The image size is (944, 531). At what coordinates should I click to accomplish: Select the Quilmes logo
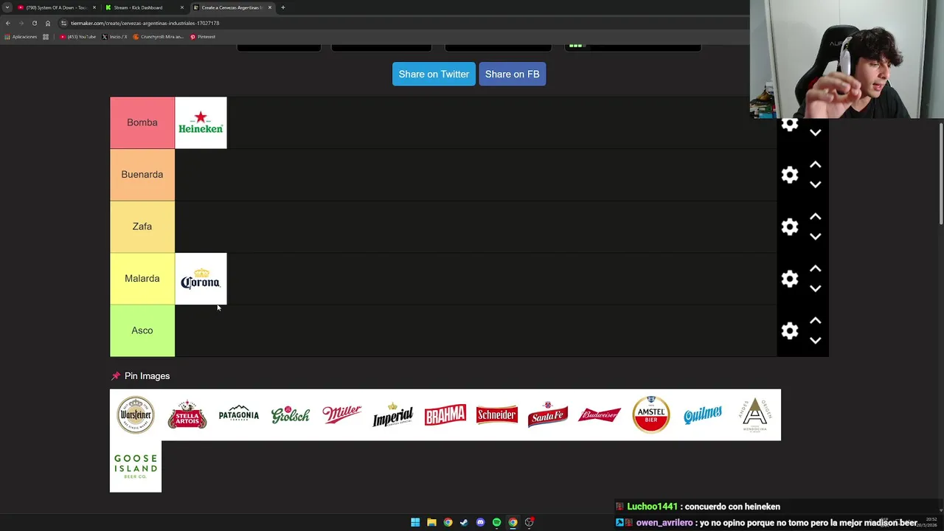(x=703, y=414)
